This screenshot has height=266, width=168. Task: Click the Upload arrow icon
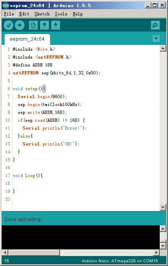(x=19, y=25)
